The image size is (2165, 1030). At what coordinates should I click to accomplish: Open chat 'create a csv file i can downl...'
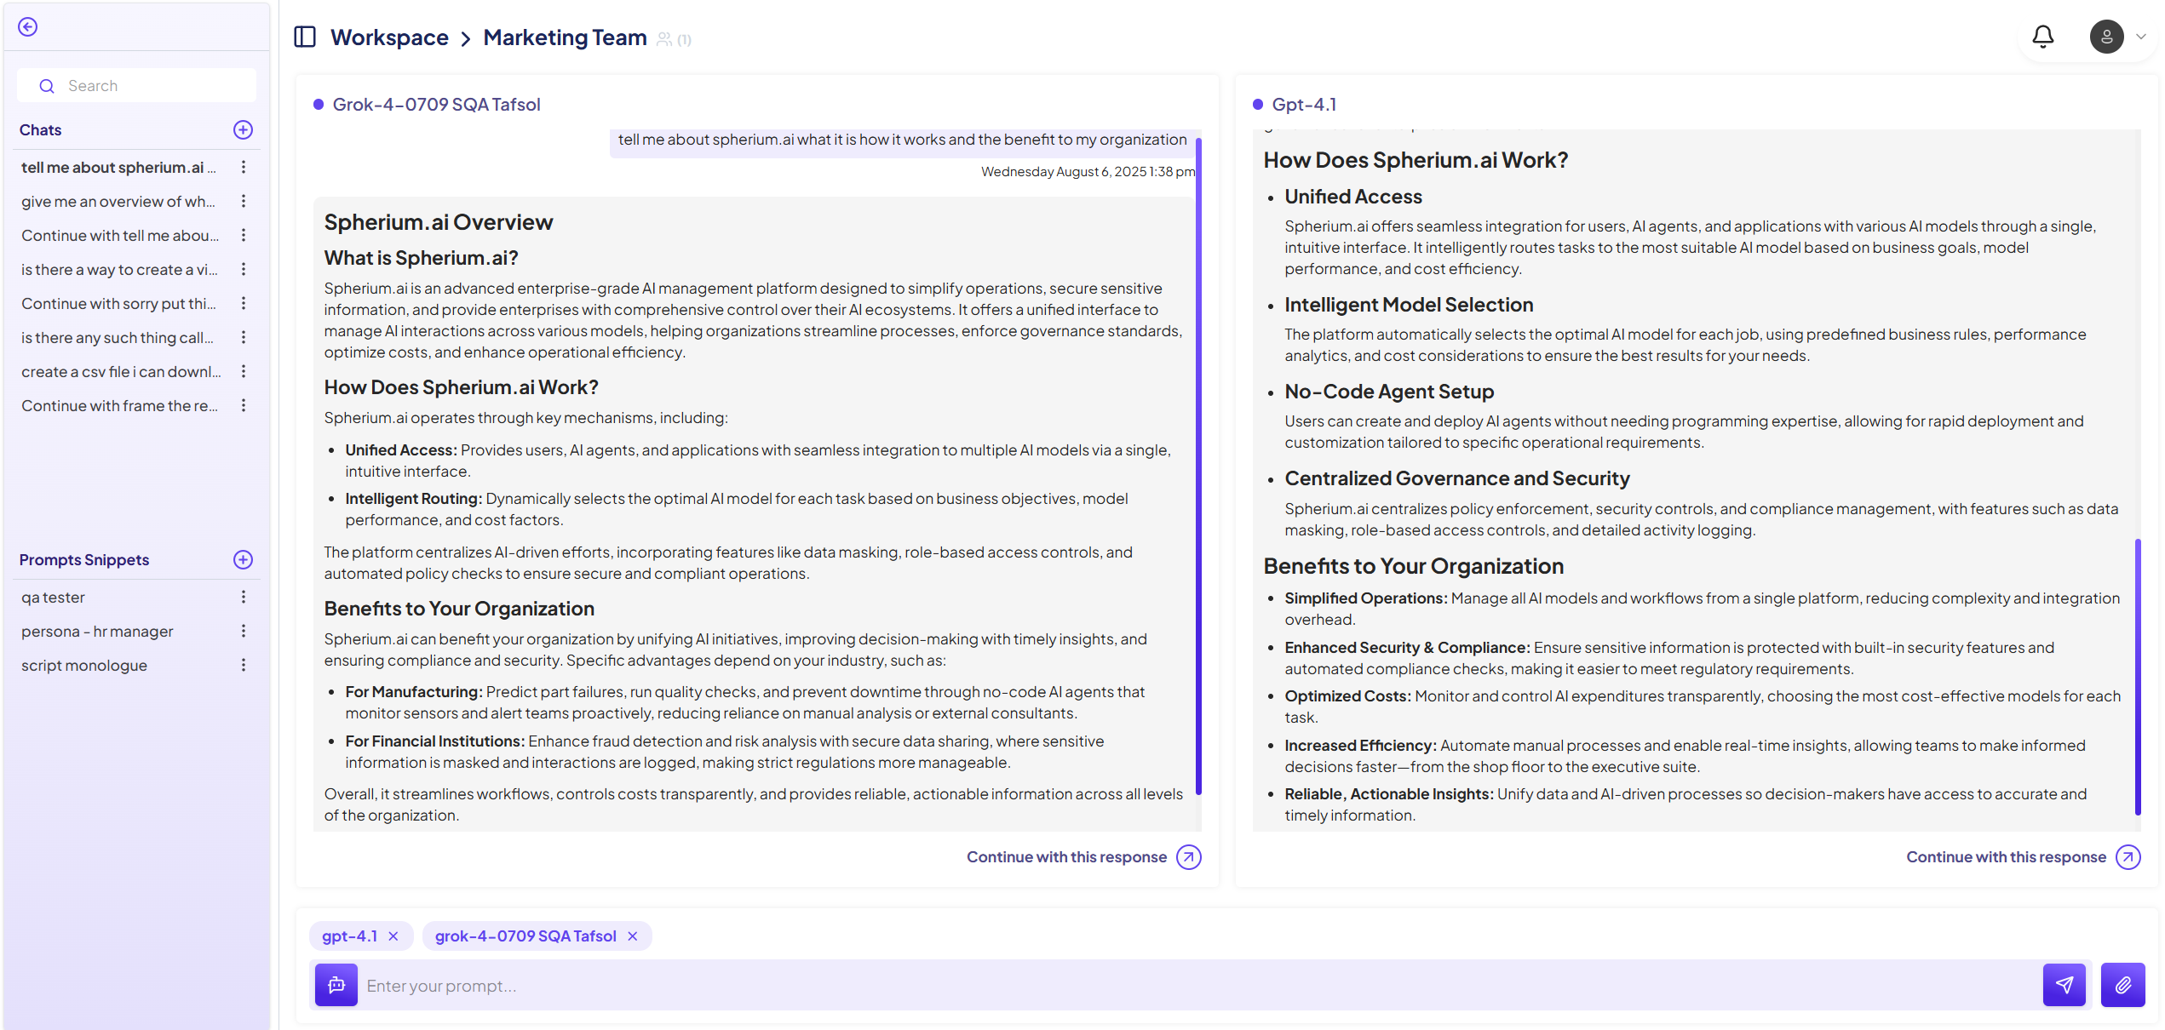(119, 372)
